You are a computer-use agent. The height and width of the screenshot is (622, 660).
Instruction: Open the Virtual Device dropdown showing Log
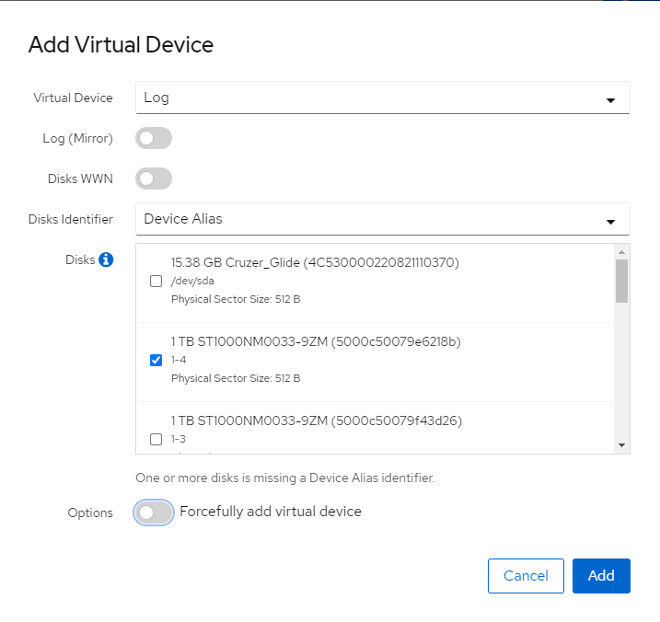[383, 98]
